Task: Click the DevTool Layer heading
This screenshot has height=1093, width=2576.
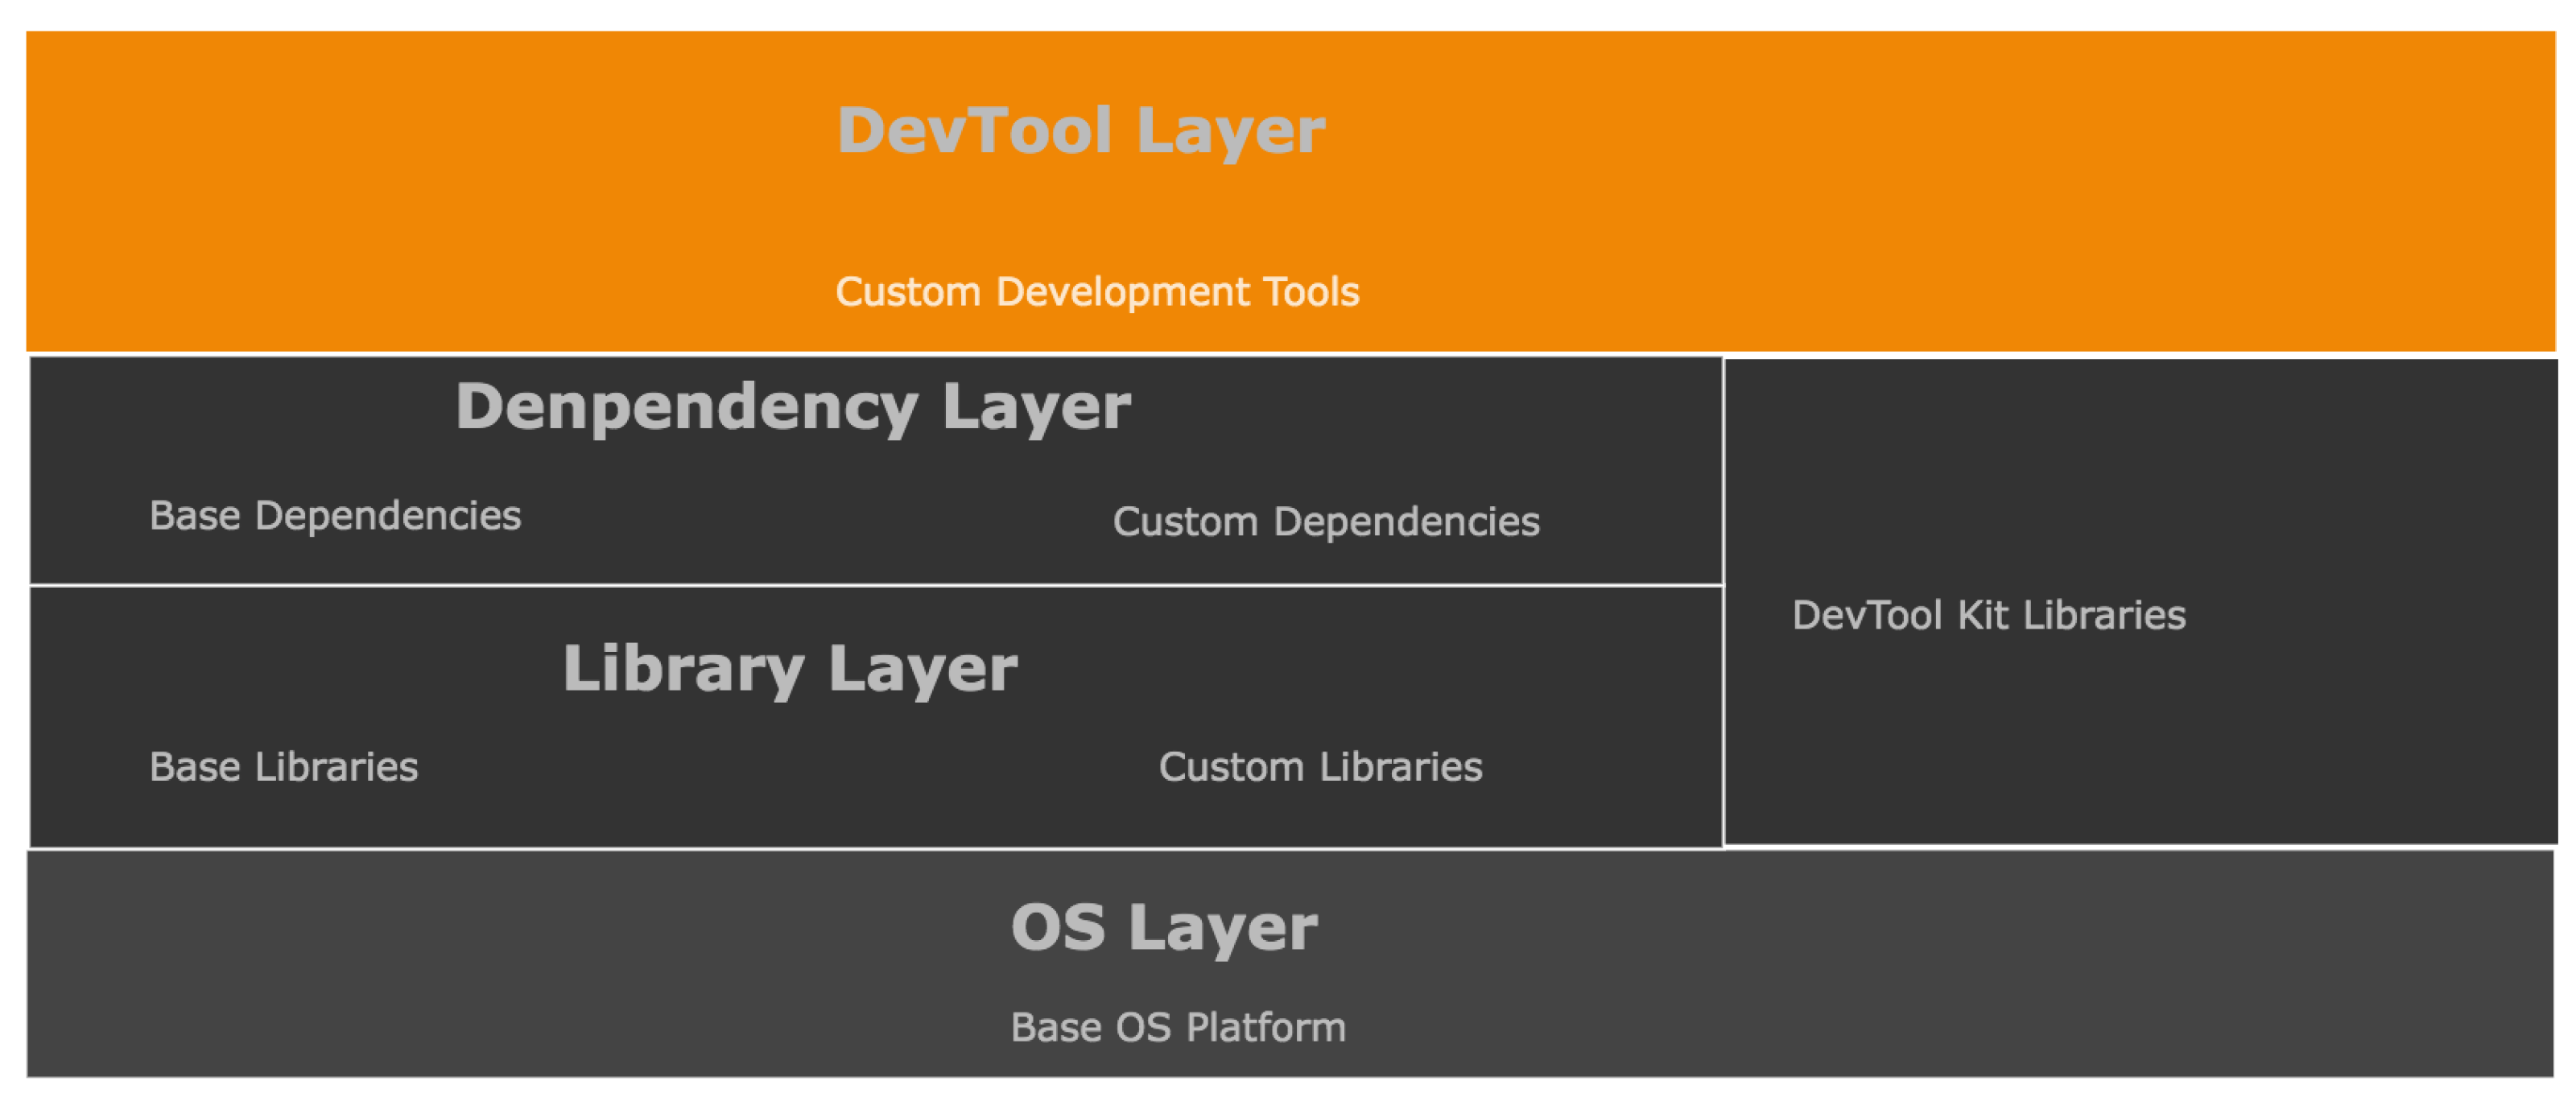Action: (x=1080, y=131)
